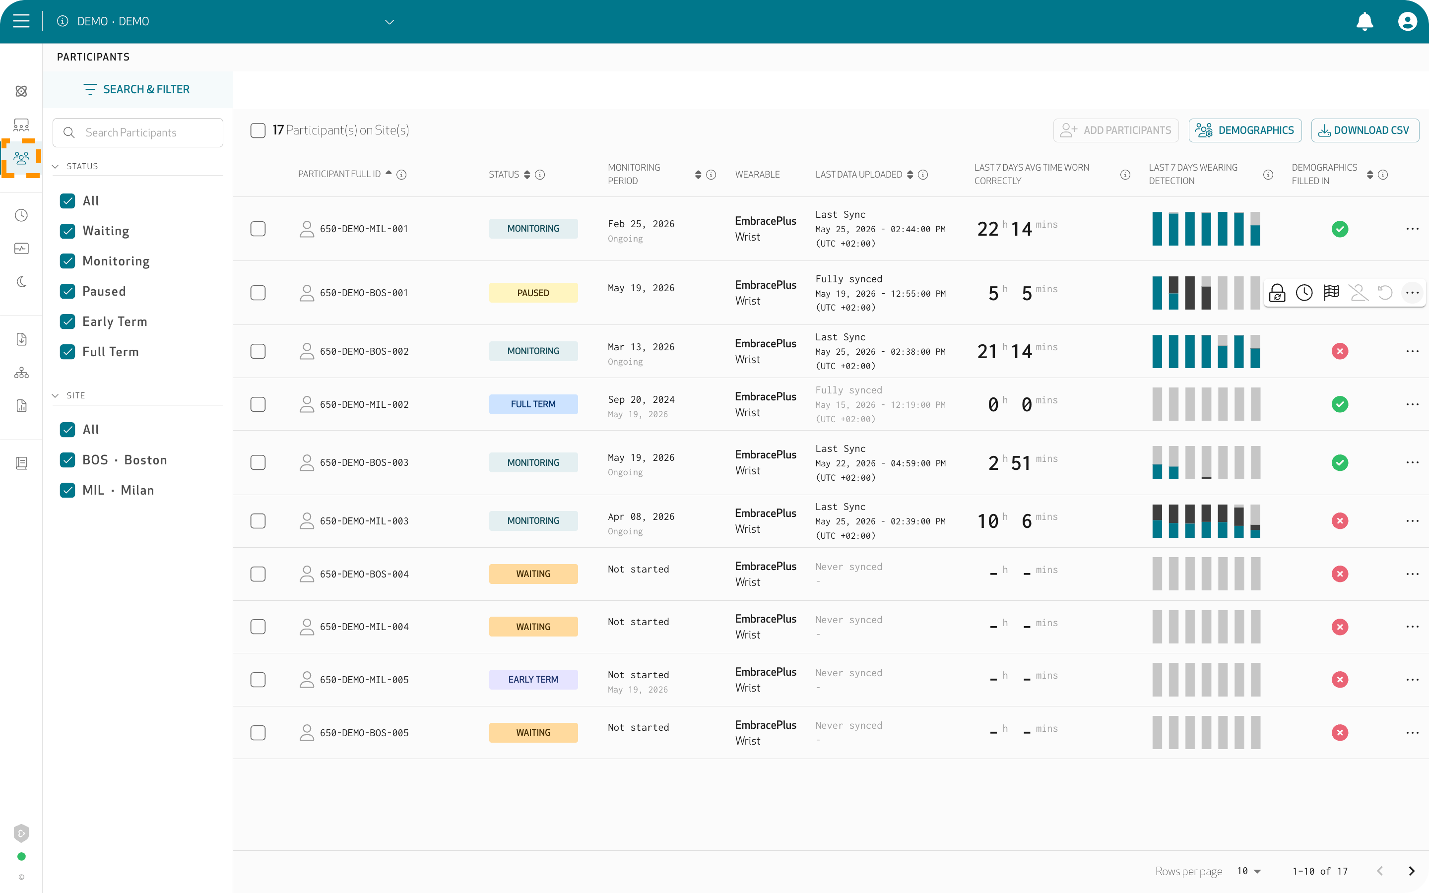Open more options for 650-DEMO-MIL-003
Image resolution: width=1429 pixels, height=893 pixels.
1413,521
